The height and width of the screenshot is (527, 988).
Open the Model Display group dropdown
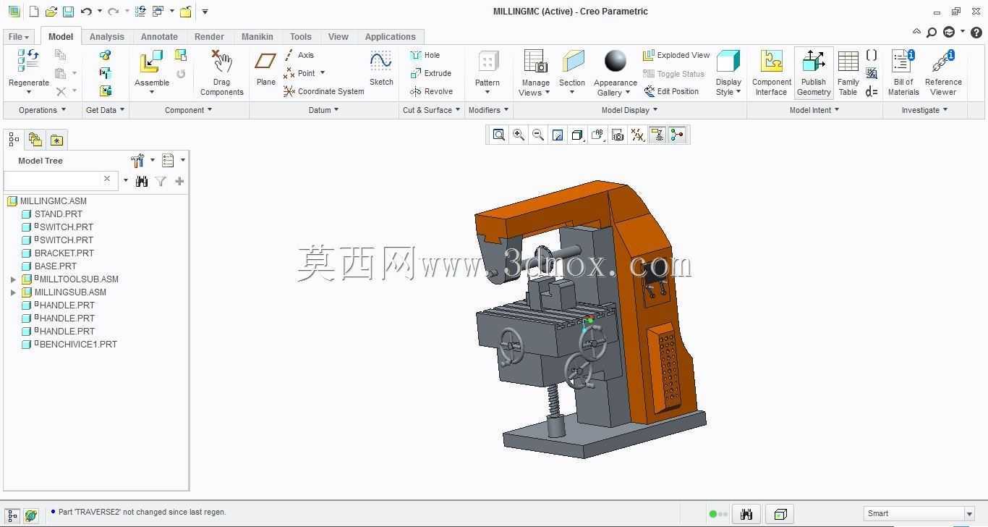[x=629, y=110]
